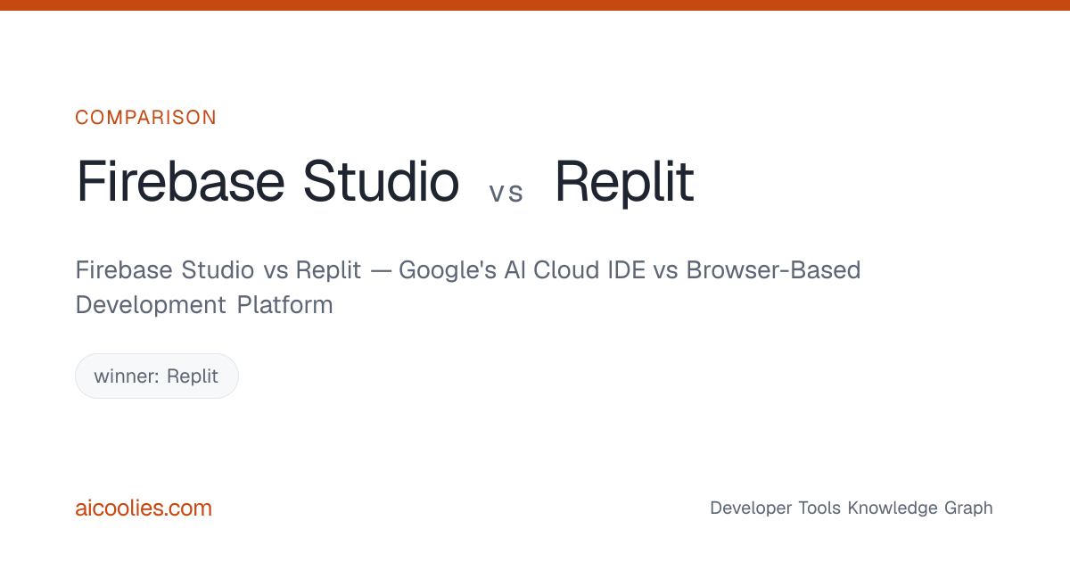Open the aicoolies.com link

[144, 508]
